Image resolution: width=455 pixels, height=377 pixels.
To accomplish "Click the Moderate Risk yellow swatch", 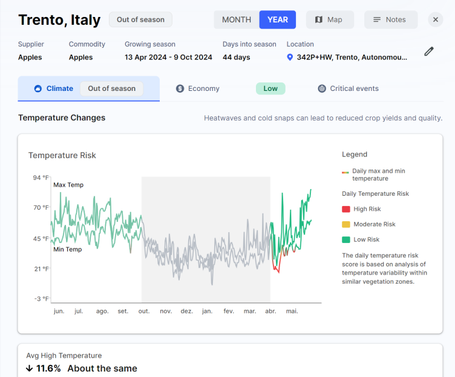I will coord(346,224).
